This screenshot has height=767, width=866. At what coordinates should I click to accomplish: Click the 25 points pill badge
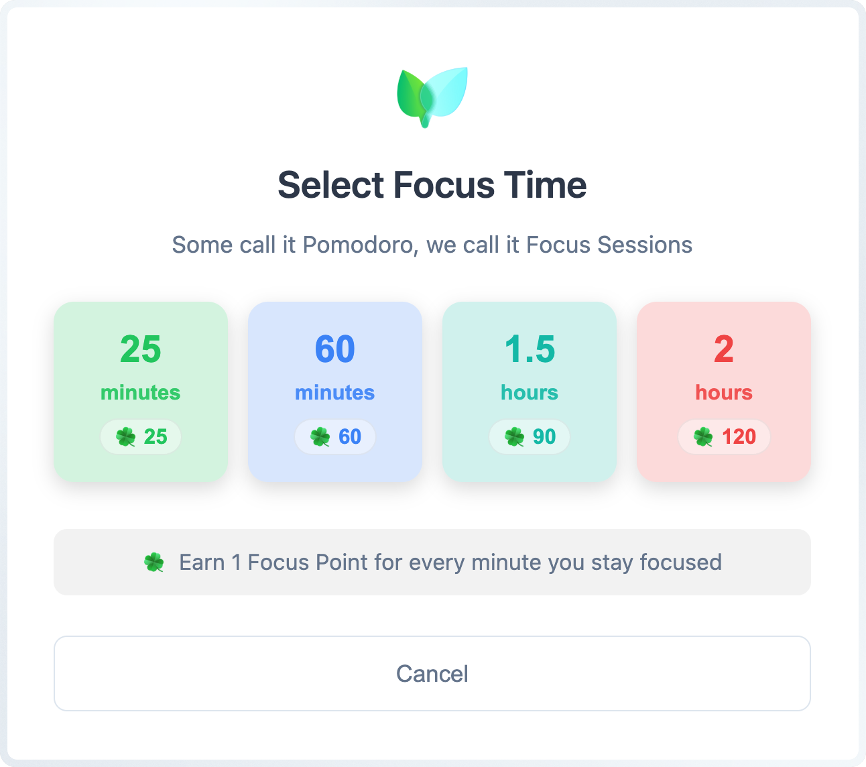point(140,436)
